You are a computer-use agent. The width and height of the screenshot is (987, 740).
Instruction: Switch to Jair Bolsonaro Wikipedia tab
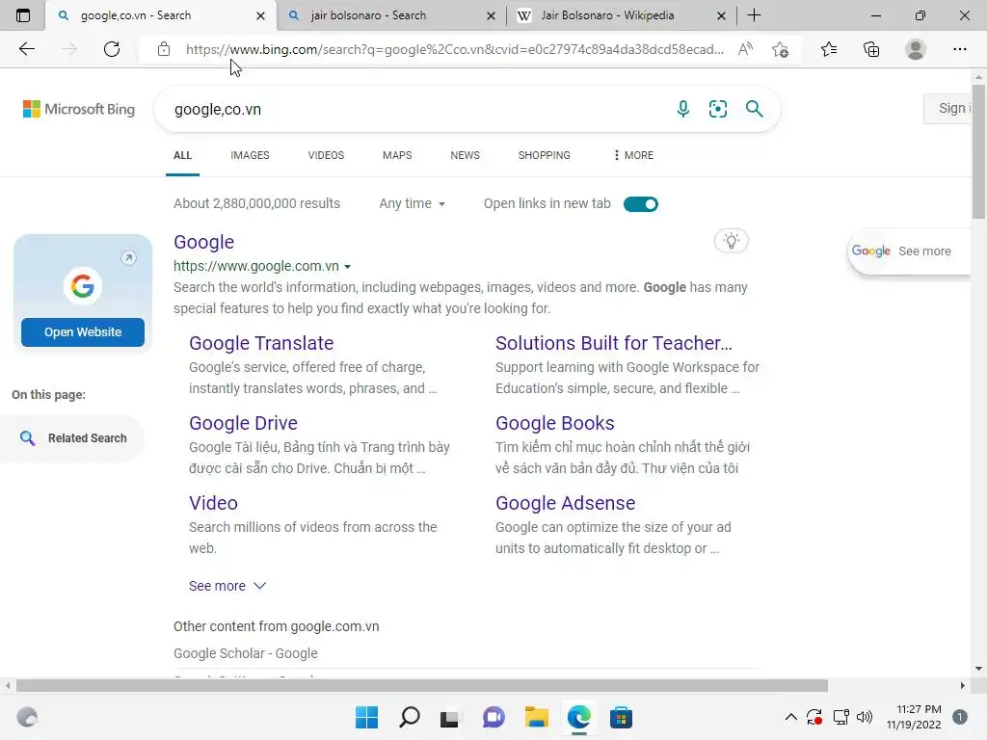[x=622, y=15]
